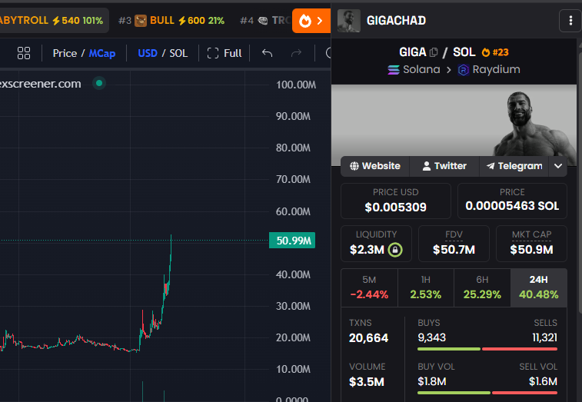Click the 50.99M current price label
The width and height of the screenshot is (582, 402).
(x=292, y=241)
